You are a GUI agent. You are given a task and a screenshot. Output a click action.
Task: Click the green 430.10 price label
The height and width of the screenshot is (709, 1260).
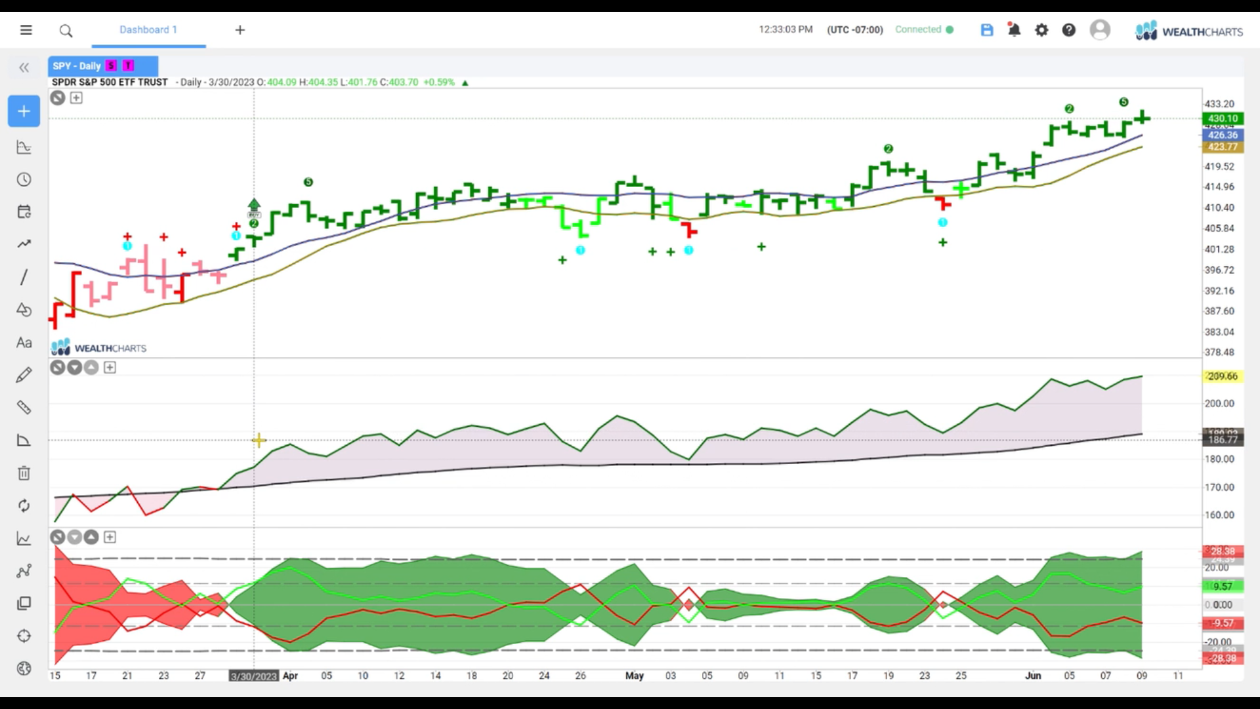1223,119
